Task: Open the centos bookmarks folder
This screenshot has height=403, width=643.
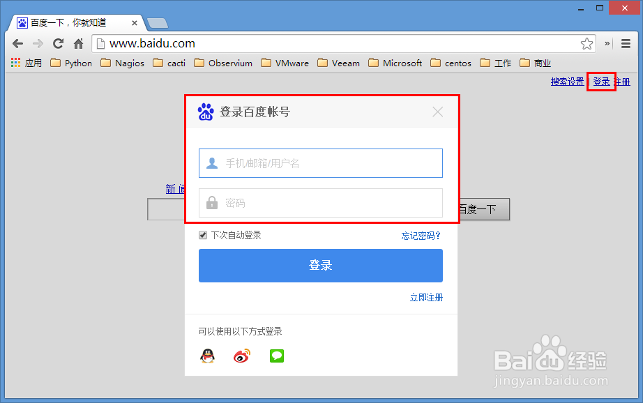Action: click(x=451, y=63)
